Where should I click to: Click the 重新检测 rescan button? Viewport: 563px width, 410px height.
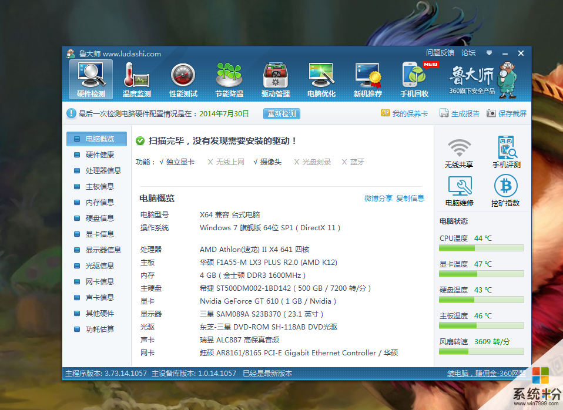click(281, 114)
